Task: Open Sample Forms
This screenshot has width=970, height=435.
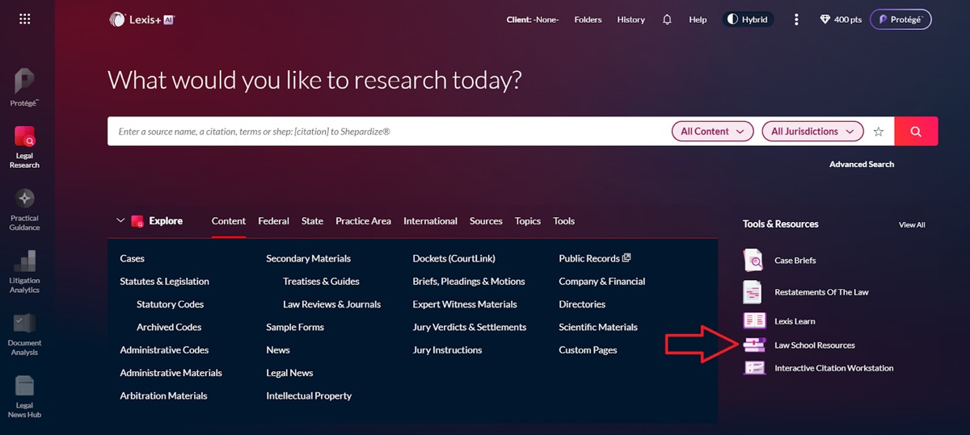Action: (x=295, y=327)
